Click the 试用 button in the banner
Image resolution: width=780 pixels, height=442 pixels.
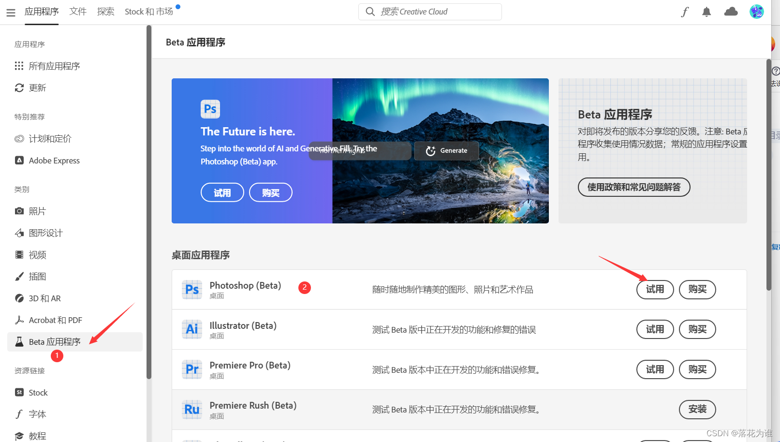point(222,192)
